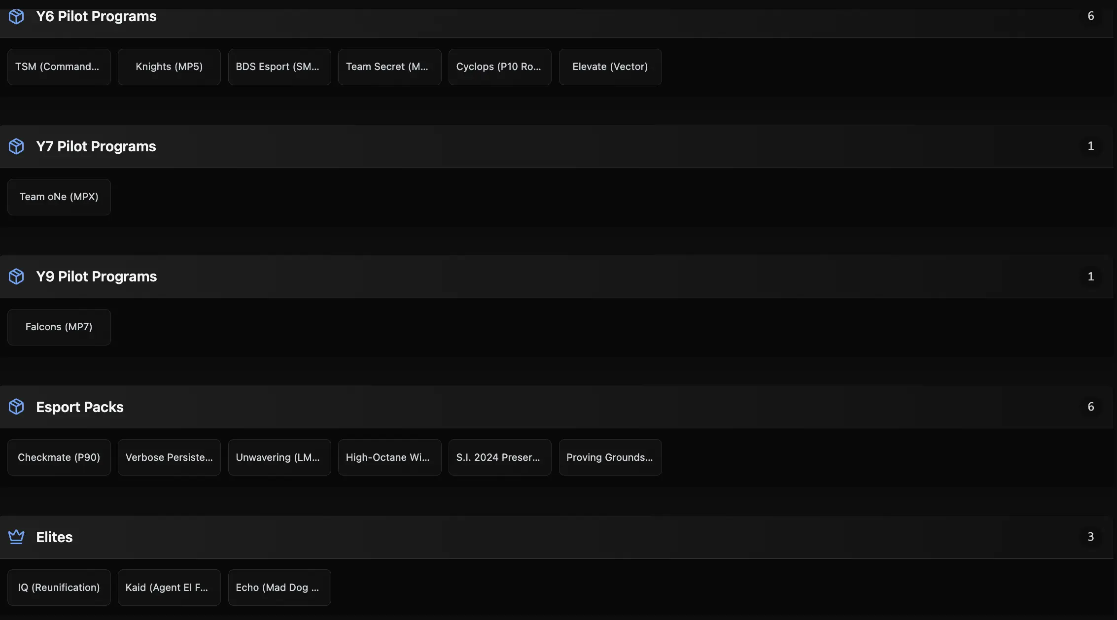Select the TSM pilot program item

click(59, 67)
